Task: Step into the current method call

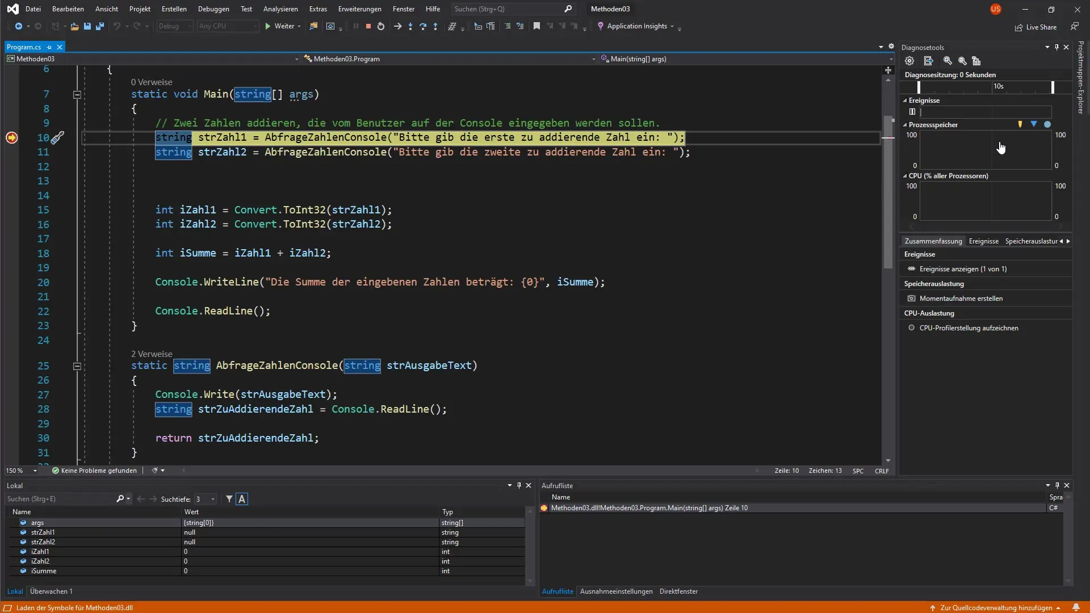Action: click(410, 26)
